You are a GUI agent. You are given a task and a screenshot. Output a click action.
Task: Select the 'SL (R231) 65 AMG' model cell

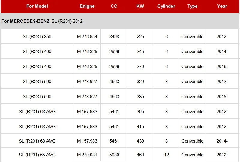[37, 155]
